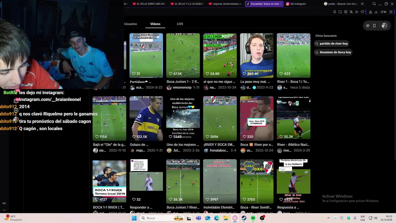Viewport: 396px width, 223px height.
Task: Select the TikTok 'Vídeos' search tab
Action: [x=155, y=24]
